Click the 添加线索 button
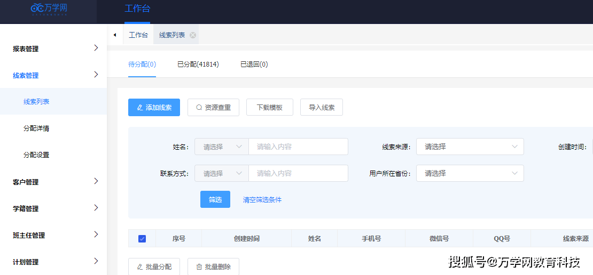The width and height of the screenshot is (593, 275). pyautogui.click(x=154, y=107)
